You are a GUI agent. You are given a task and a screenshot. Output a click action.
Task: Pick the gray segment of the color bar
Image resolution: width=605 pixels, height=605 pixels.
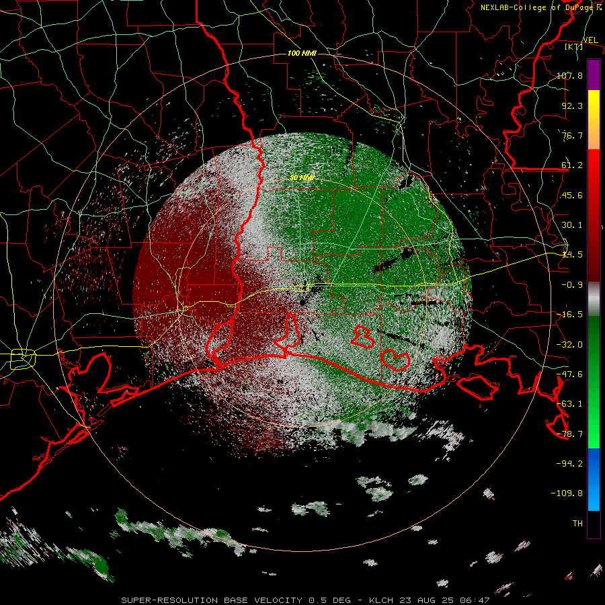pos(594,299)
